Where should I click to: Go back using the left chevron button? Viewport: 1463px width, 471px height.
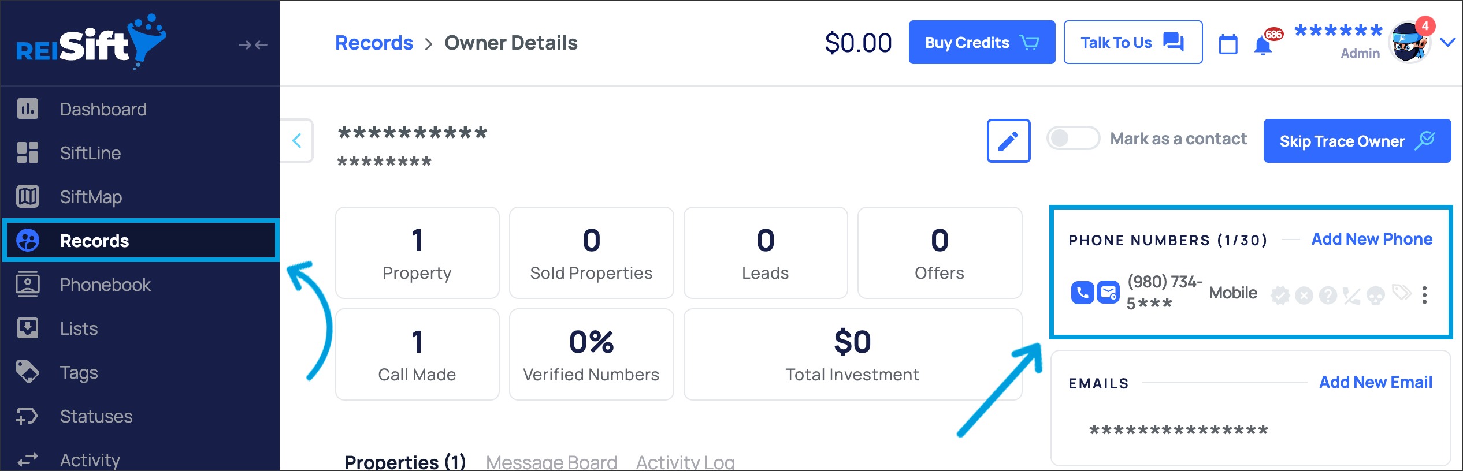[297, 140]
